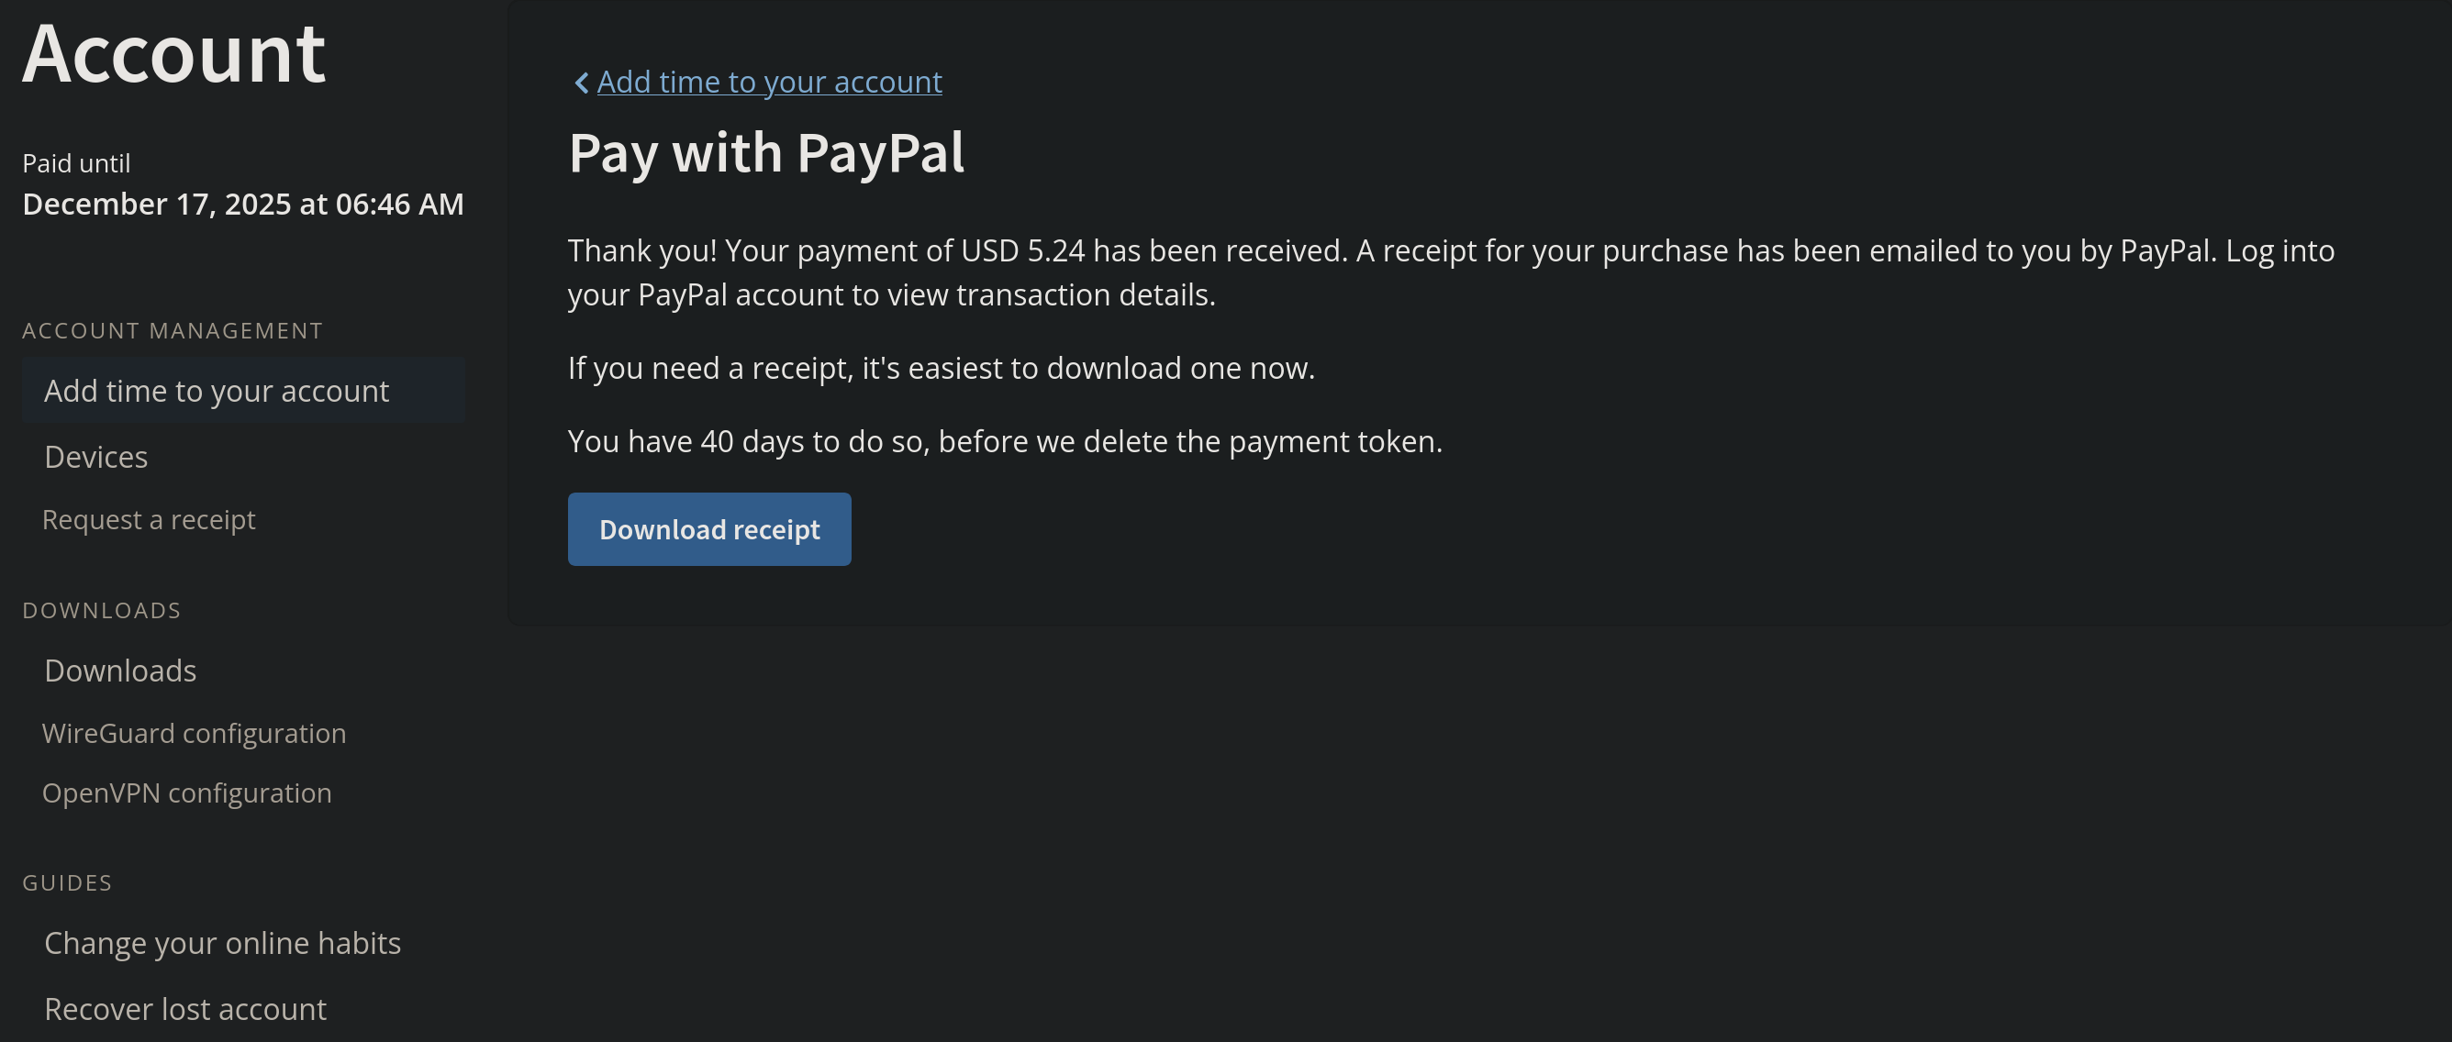Open the "Add time to your account" breadcrumb link
The width and height of the screenshot is (2452, 1042).
[769, 82]
